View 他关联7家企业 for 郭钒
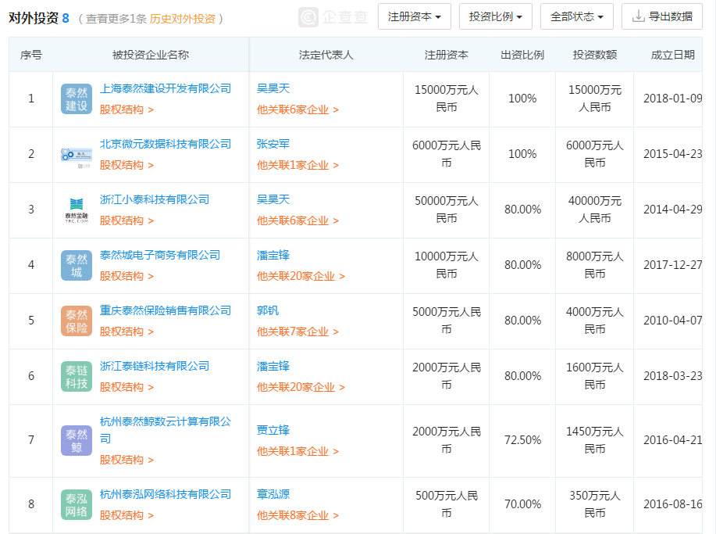Screen dimensions: 716x534 [x=297, y=332]
